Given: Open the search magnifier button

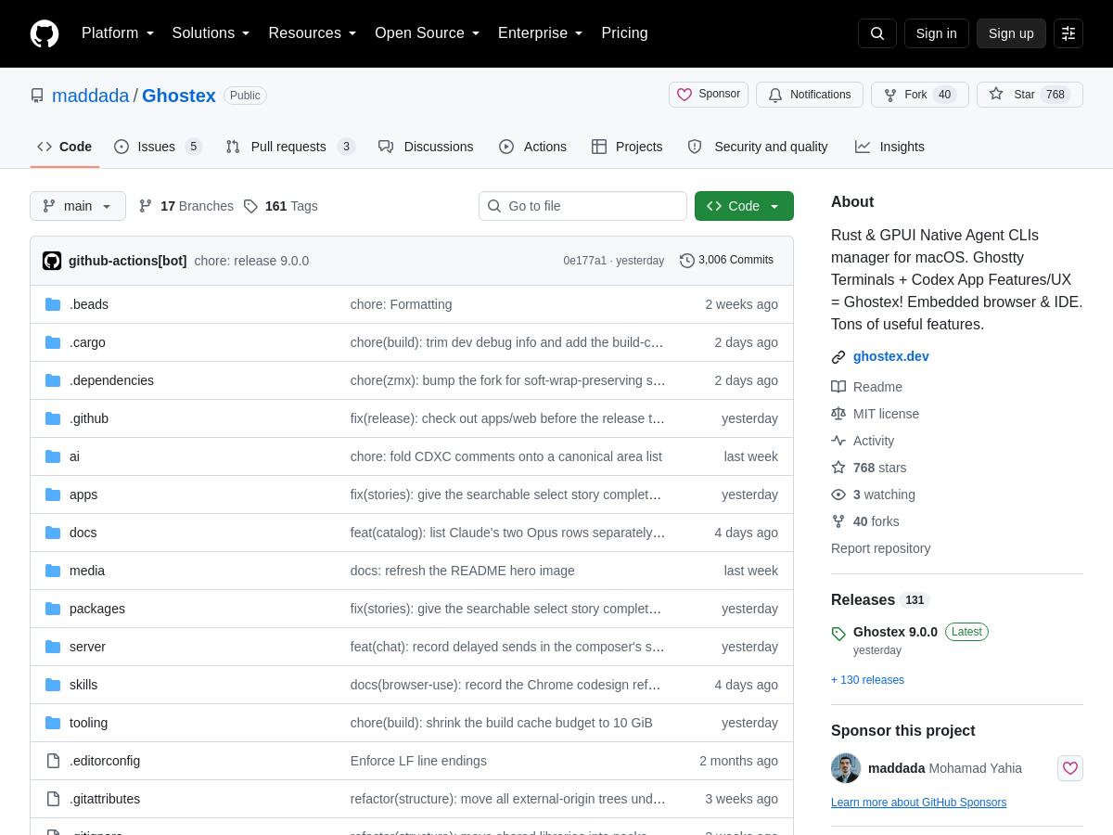Looking at the screenshot, I should [877, 33].
